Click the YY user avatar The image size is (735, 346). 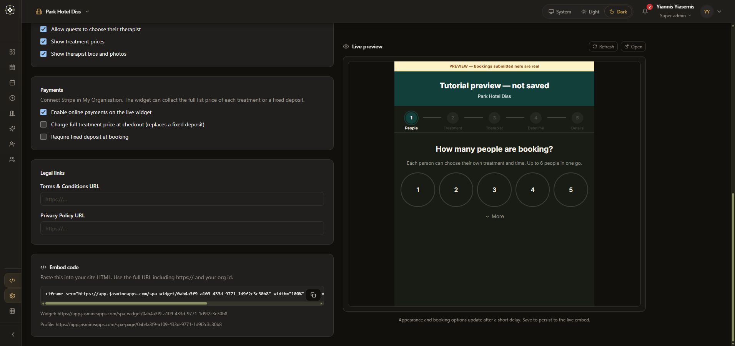[x=707, y=12]
